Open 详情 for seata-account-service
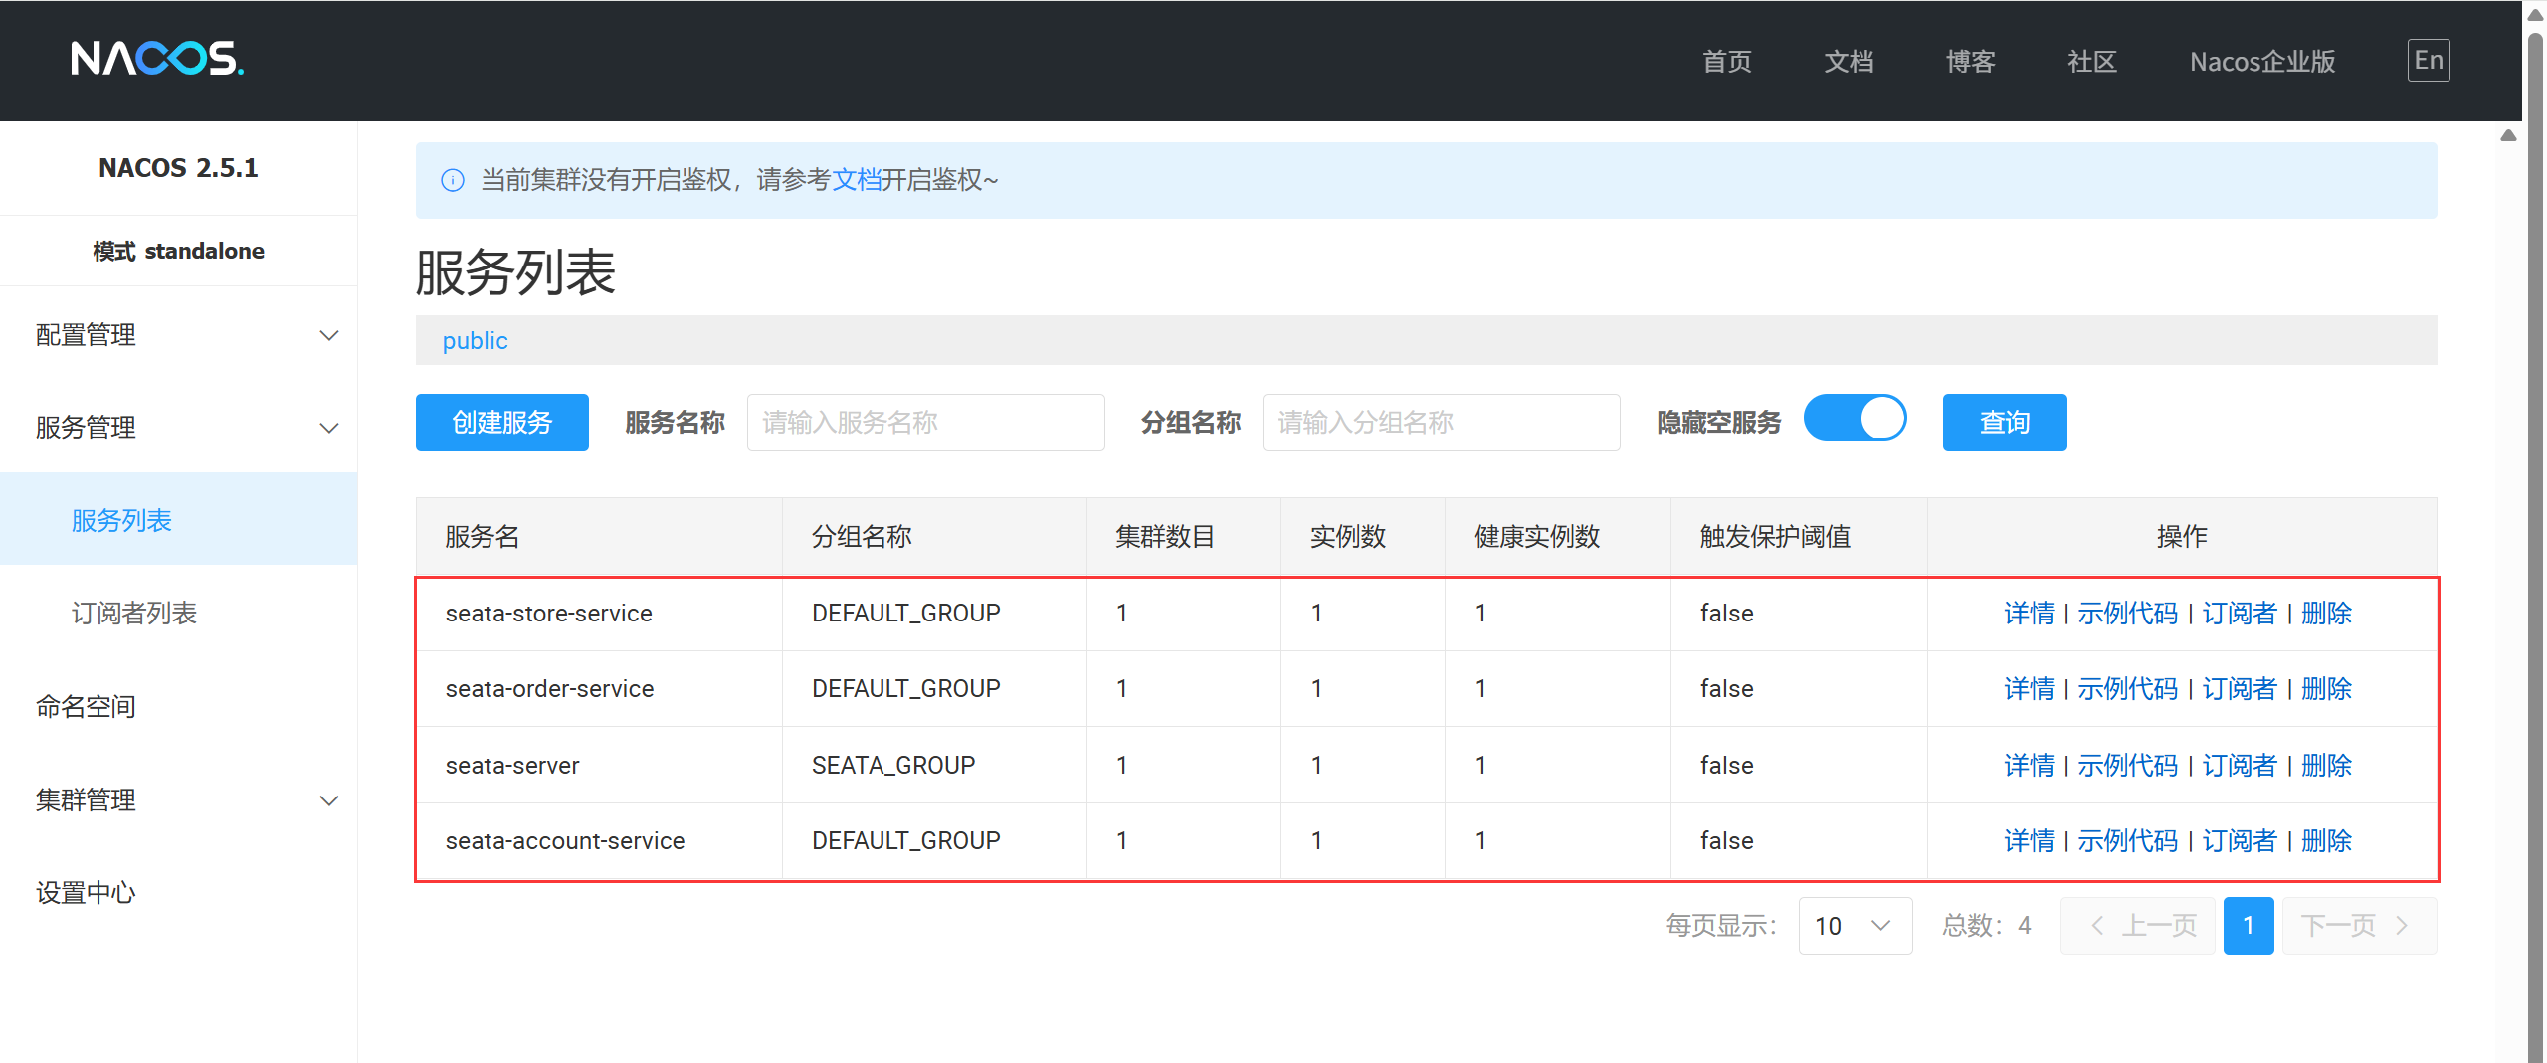The width and height of the screenshot is (2547, 1063). pos(2029,841)
